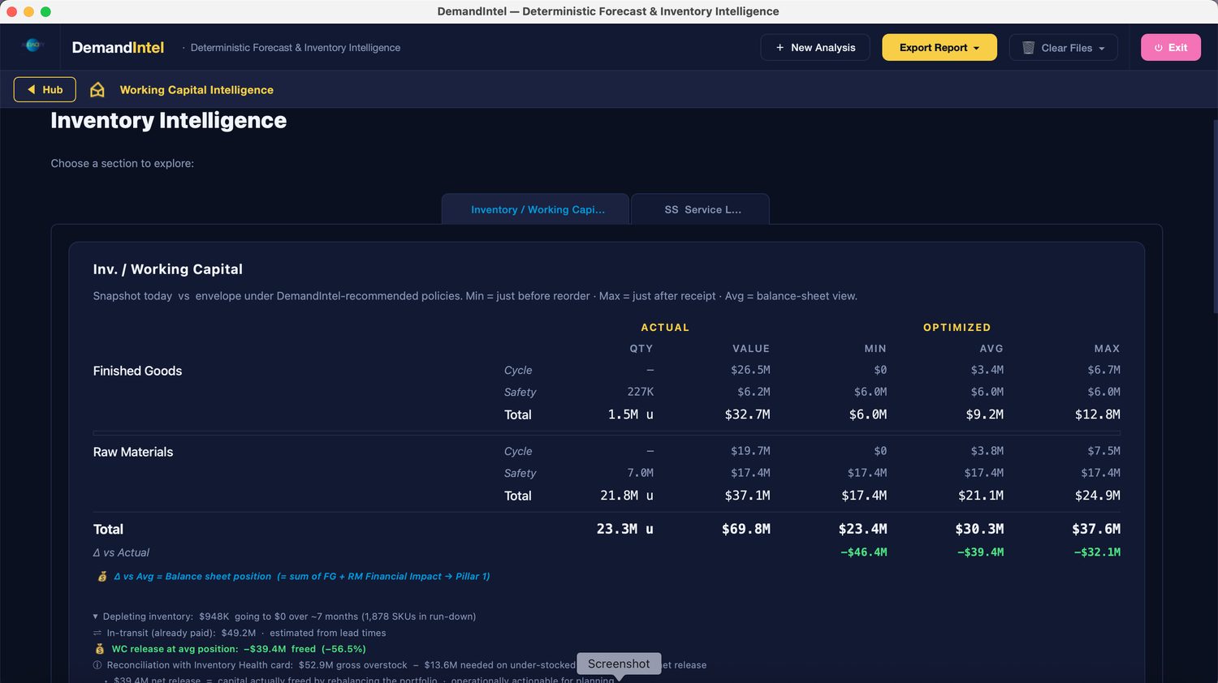The image size is (1218, 683).
Task: Click the DemandIntel globe logo icon
Action: (x=33, y=45)
